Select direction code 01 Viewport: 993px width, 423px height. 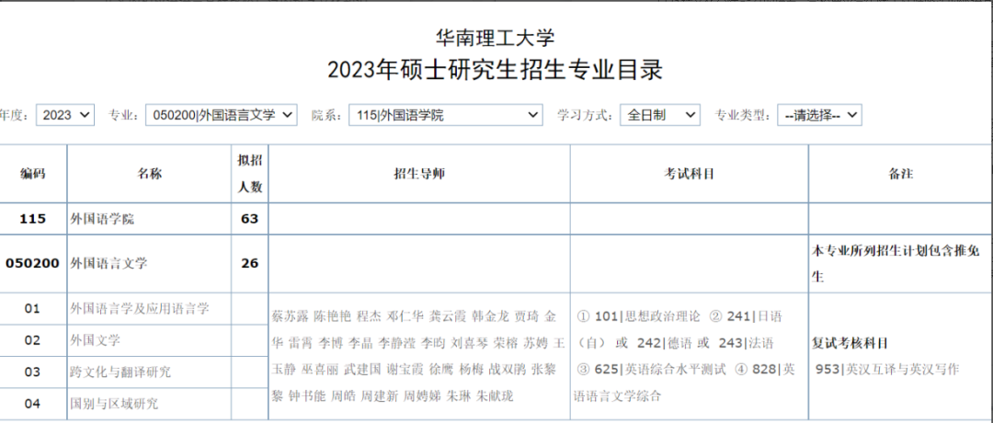[32, 309]
